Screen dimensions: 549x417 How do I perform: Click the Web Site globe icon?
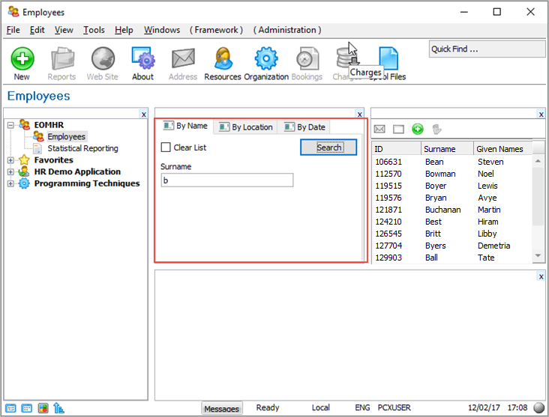point(103,58)
